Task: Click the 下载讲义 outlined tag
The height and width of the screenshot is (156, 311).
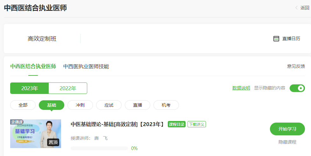Action: [196, 124]
